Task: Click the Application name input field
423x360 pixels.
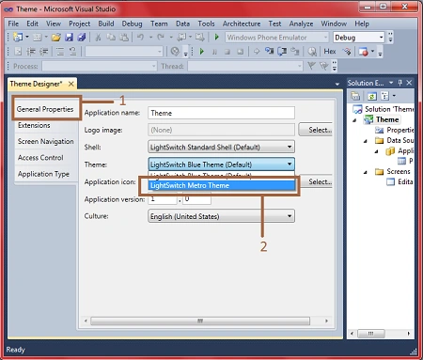Action: coord(221,113)
